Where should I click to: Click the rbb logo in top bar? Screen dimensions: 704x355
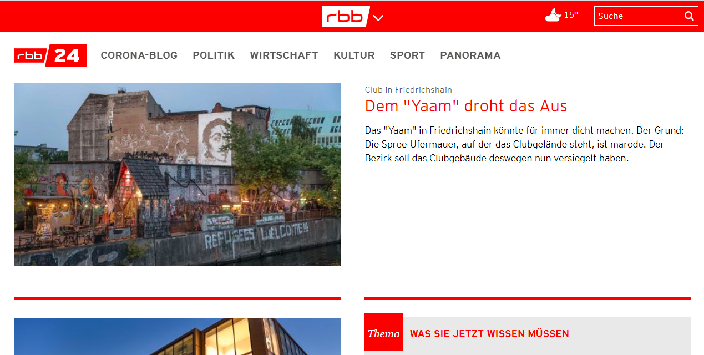(346, 16)
